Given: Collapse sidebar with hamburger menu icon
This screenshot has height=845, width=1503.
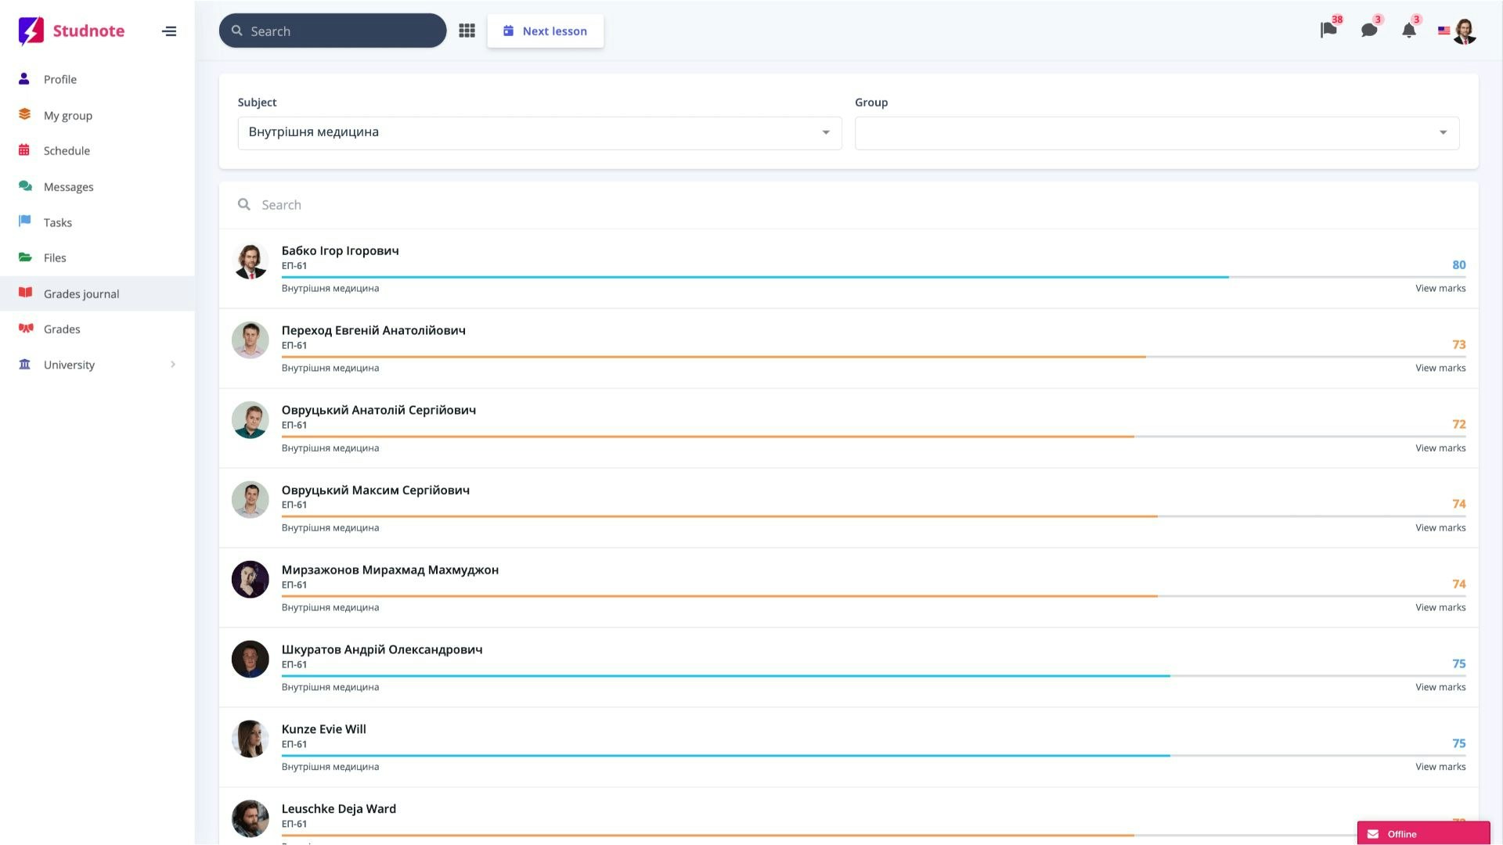Looking at the screenshot, I should [x=169, y=31].
